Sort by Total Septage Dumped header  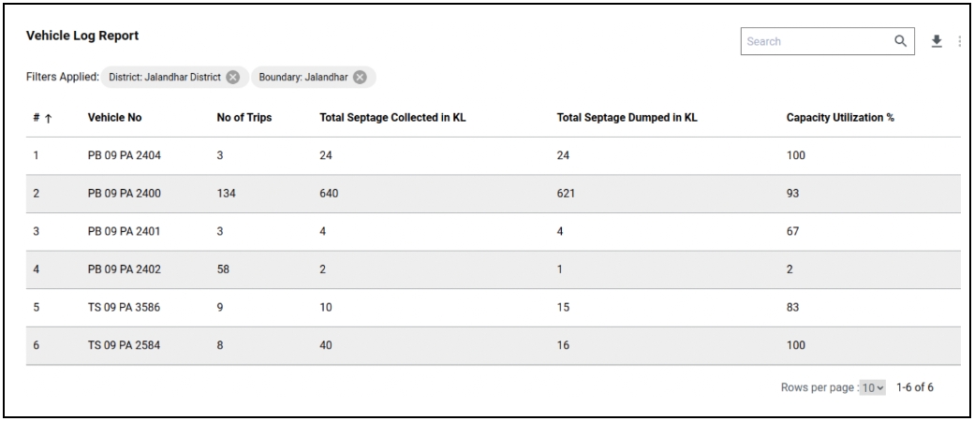pyautogui.click(x=627, y=119)
